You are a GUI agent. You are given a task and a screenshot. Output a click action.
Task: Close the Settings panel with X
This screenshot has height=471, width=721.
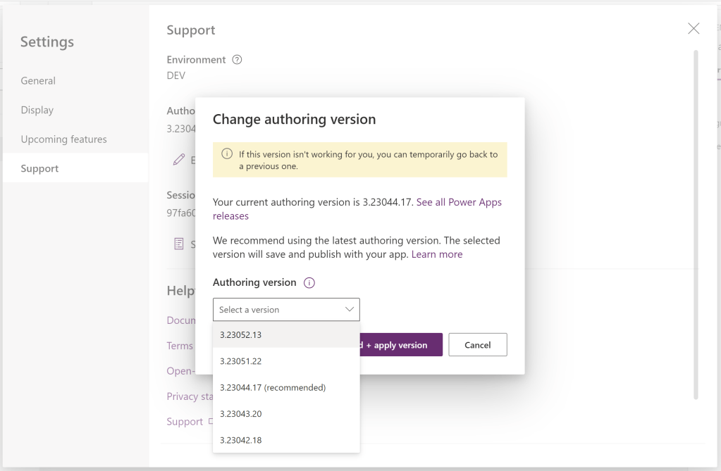(x=694, y=29)
